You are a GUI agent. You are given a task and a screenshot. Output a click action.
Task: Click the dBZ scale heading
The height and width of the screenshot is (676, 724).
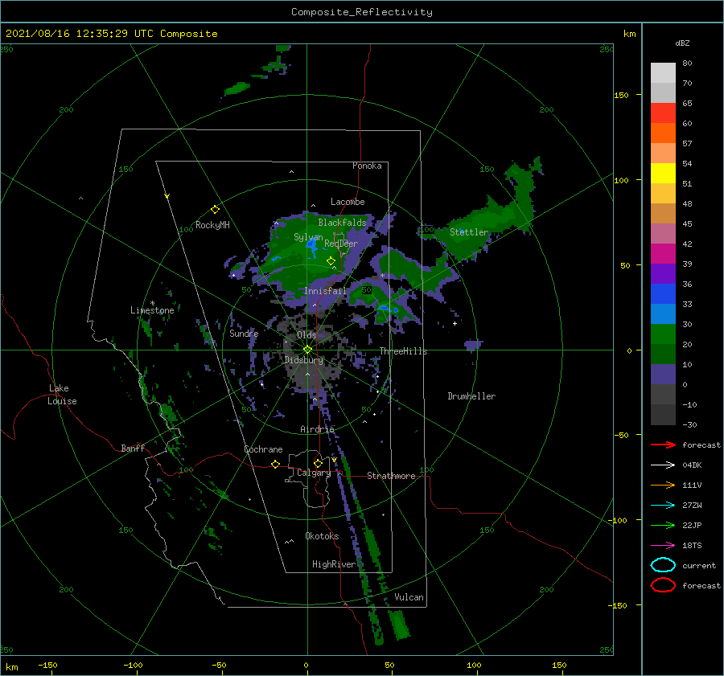(682, 43)
